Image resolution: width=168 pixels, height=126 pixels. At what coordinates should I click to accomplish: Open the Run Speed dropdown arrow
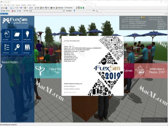(97, 11)
